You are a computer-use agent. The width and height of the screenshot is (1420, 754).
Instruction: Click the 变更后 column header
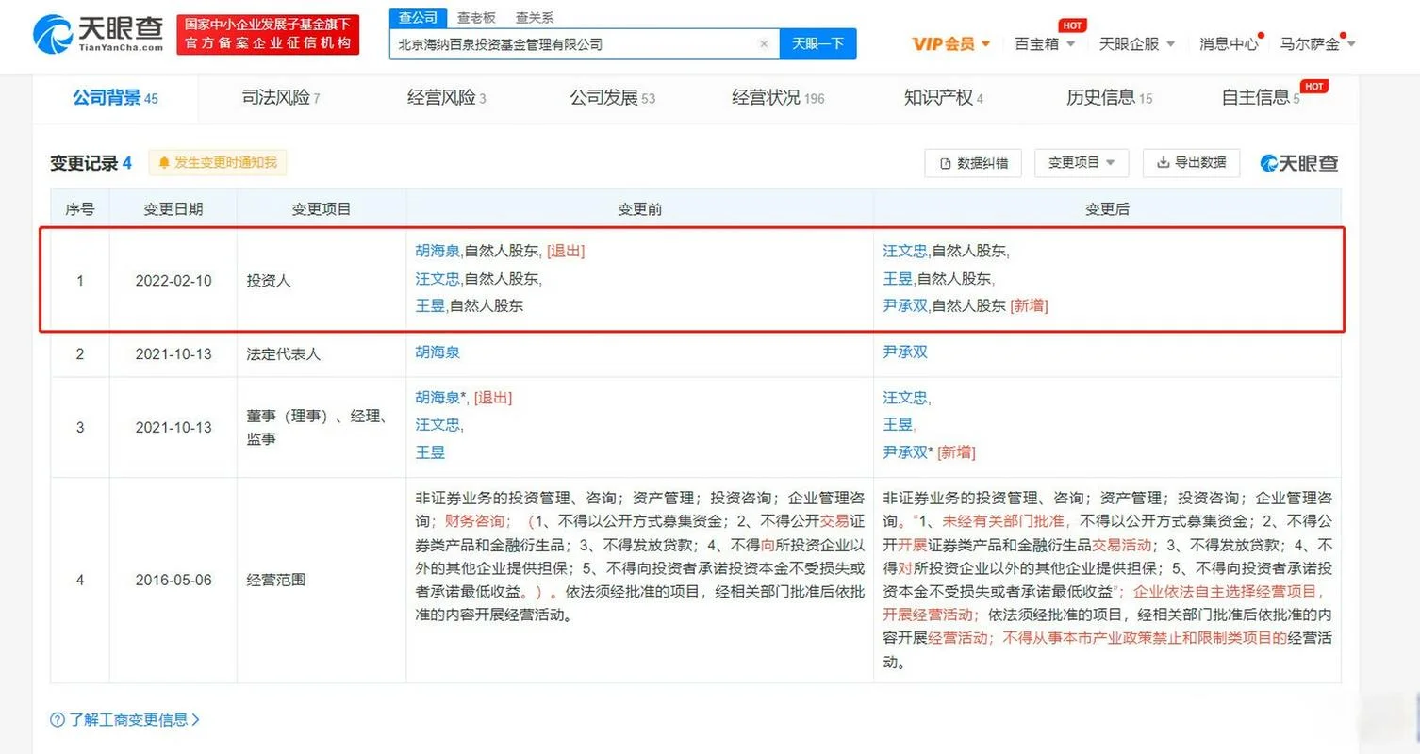[x=1107, y=209]
